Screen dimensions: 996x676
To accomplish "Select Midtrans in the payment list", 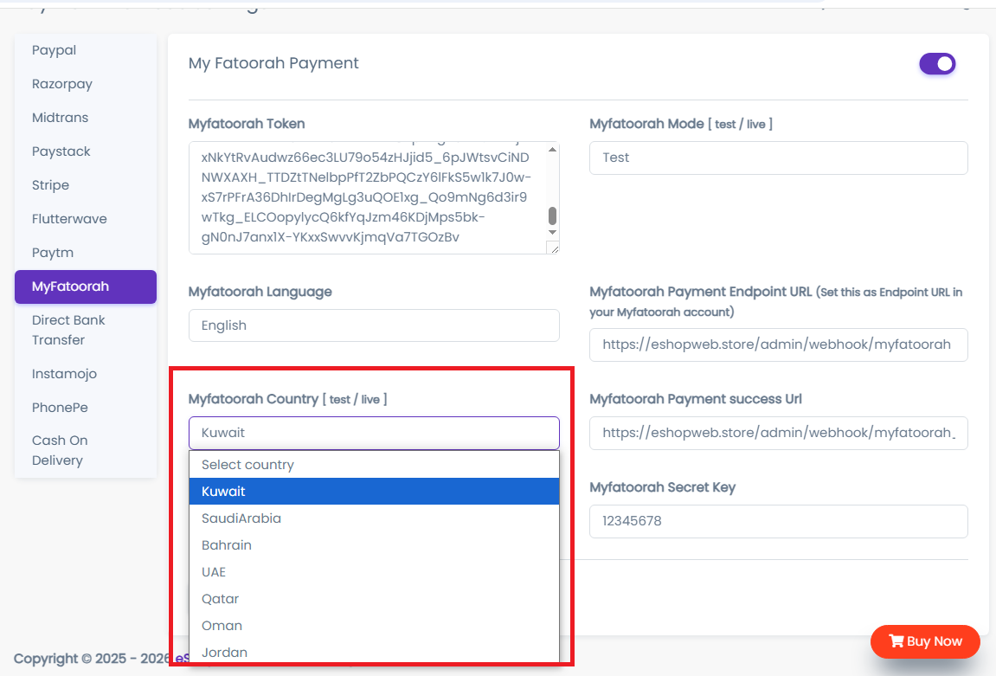I will tap(61, 118).
